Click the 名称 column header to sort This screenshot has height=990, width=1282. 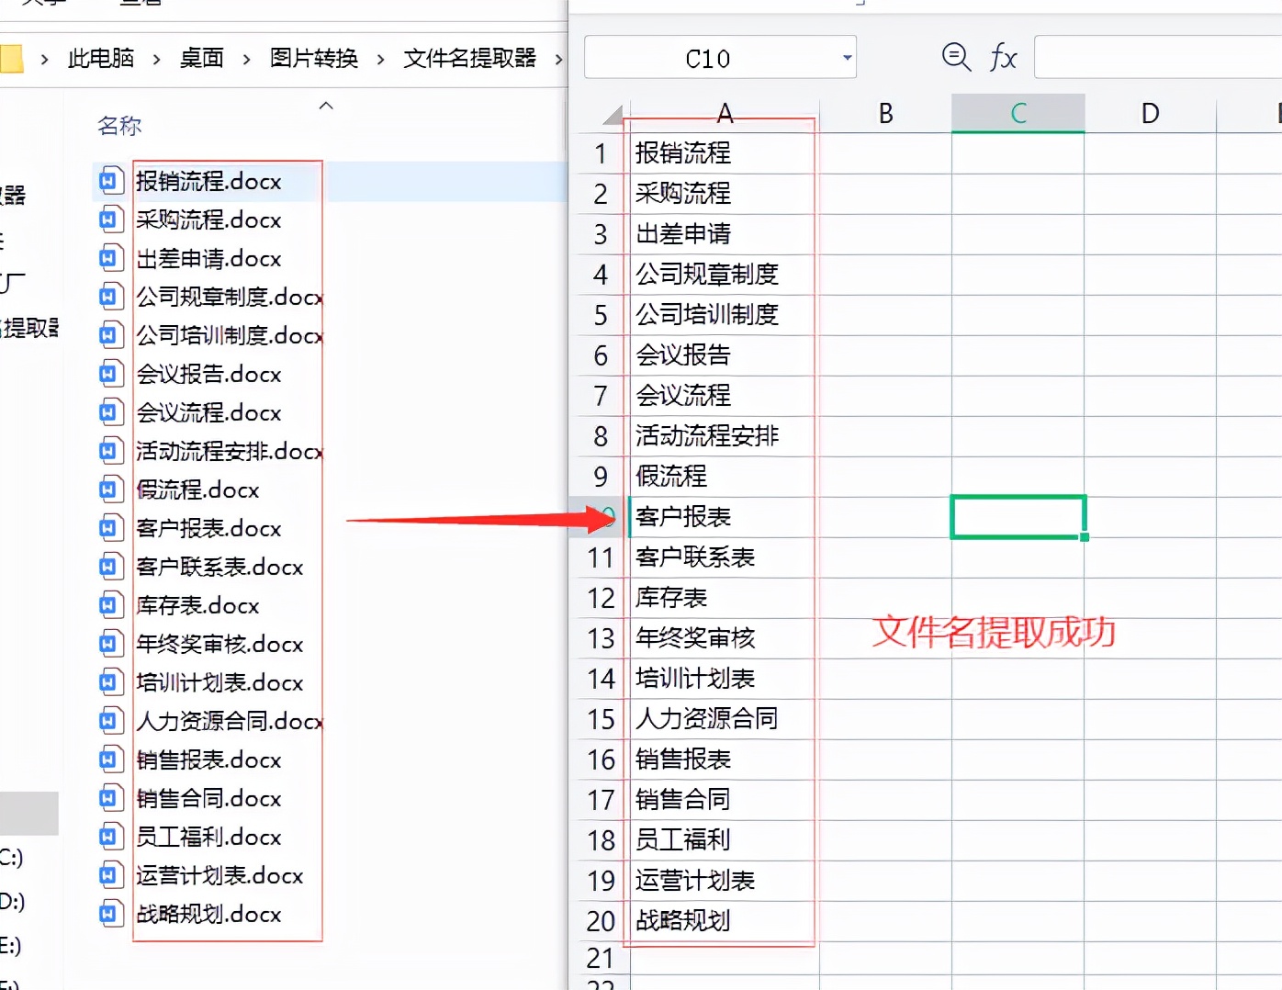119,126
